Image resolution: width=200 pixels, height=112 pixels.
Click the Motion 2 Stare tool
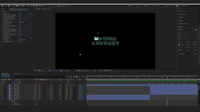pyautogui.click(x=196, y=50)
